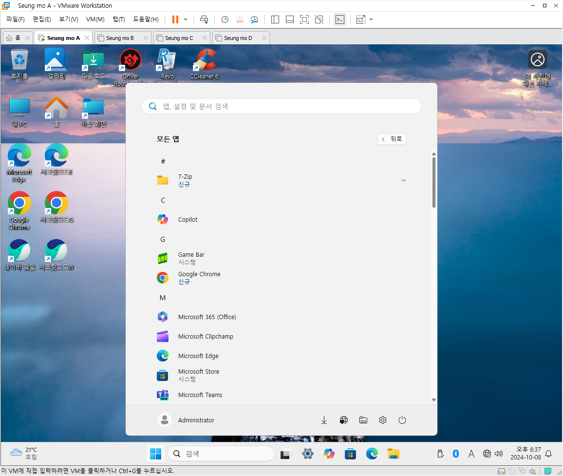Viewport: 563px width, 476px height.
Task: Switch to the Seung mo B tab
Action: pos(120,38)
